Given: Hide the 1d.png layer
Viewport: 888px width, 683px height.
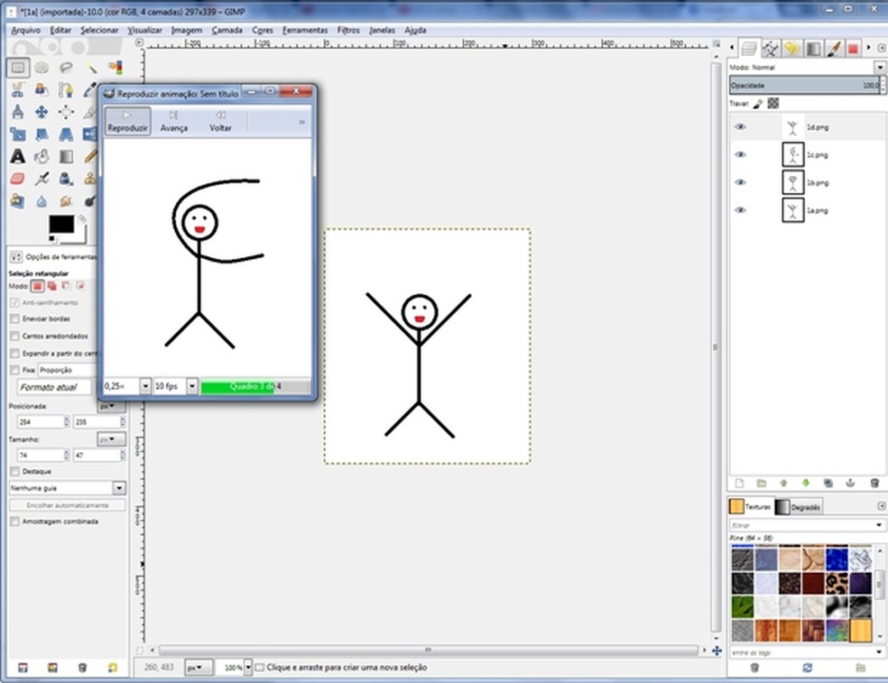Looking at the screenshot, I should pos(741,127).
